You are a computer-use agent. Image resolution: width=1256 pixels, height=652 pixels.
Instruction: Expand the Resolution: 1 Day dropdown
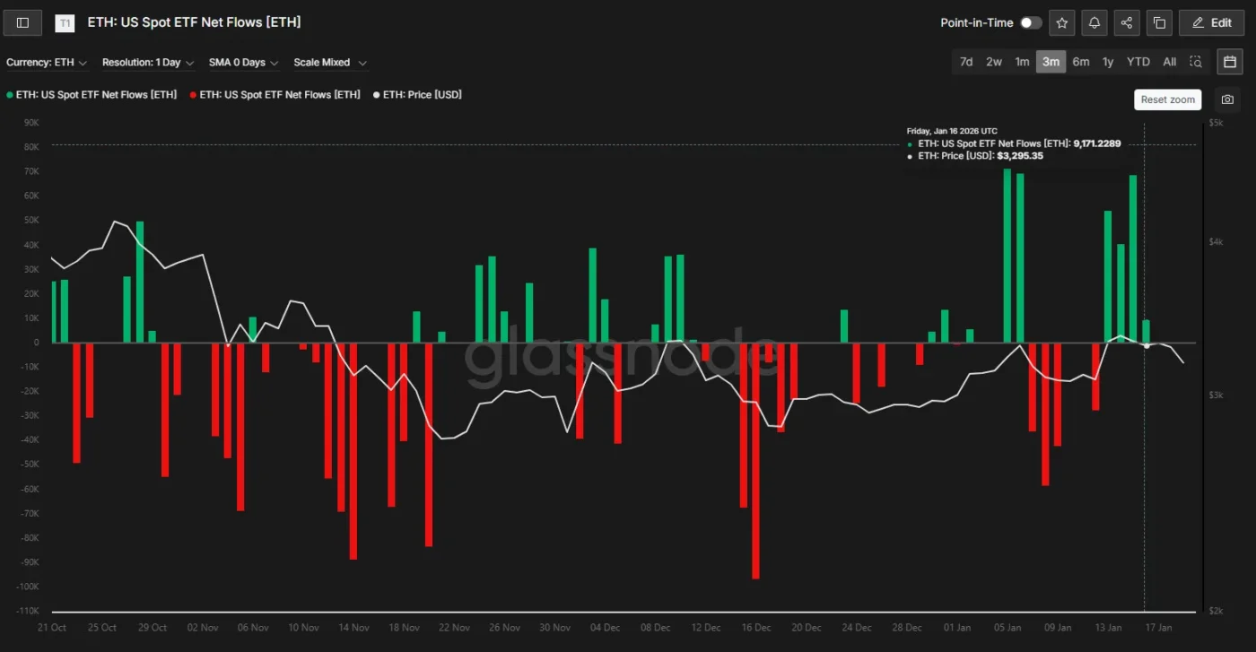[148, 63]
